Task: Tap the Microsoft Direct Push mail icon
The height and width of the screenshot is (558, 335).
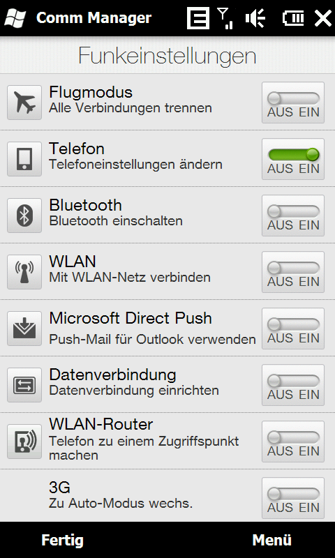Action: (24, 329)
